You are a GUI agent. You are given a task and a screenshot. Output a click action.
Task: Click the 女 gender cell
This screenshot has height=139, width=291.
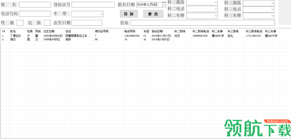(28, 36)
